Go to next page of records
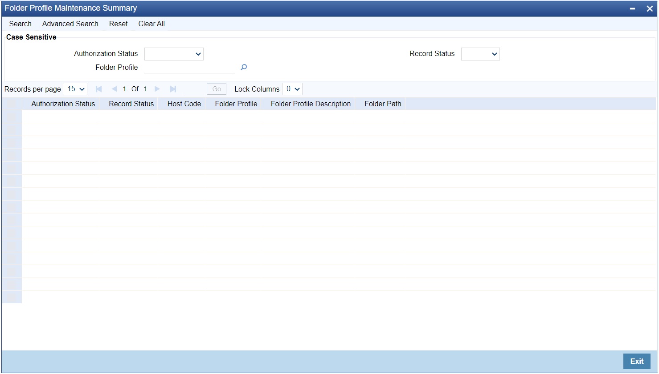Viewport: 659px width, 374px height. click(x=157, y=89)
